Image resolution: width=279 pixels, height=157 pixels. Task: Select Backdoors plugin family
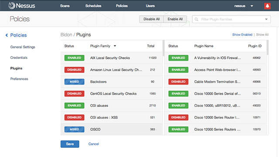[x=99, y=82]
